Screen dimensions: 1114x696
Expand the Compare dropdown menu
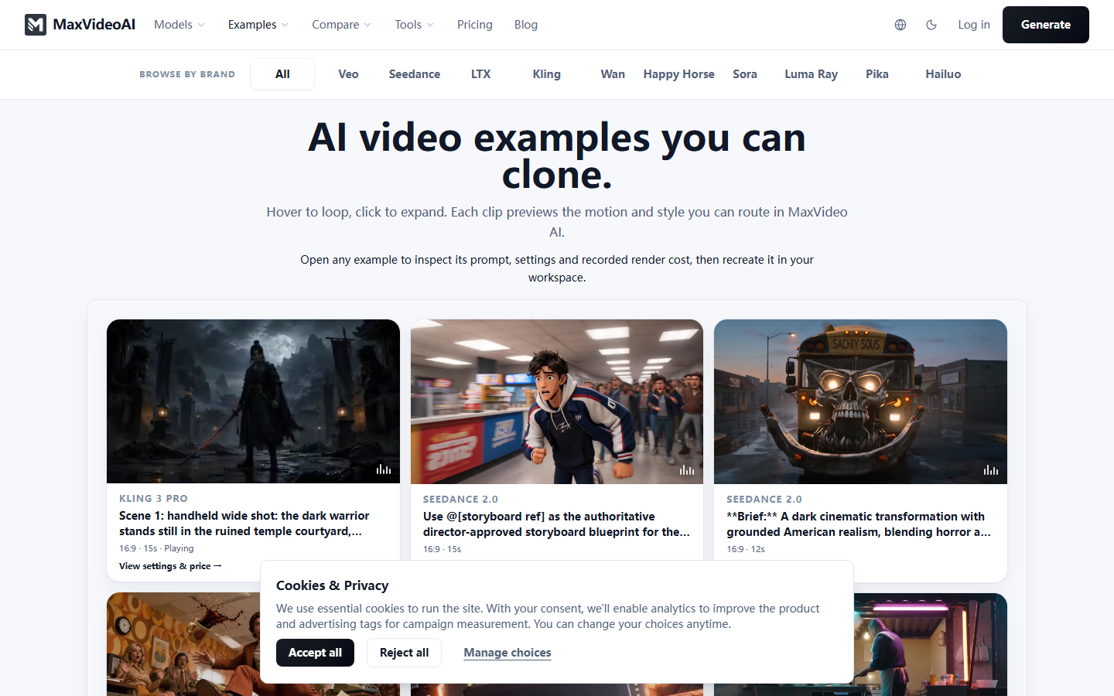(341, 25)
